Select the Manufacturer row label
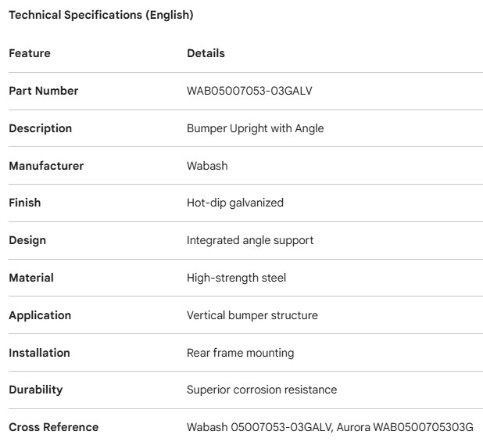 click(x=46, y=166)
